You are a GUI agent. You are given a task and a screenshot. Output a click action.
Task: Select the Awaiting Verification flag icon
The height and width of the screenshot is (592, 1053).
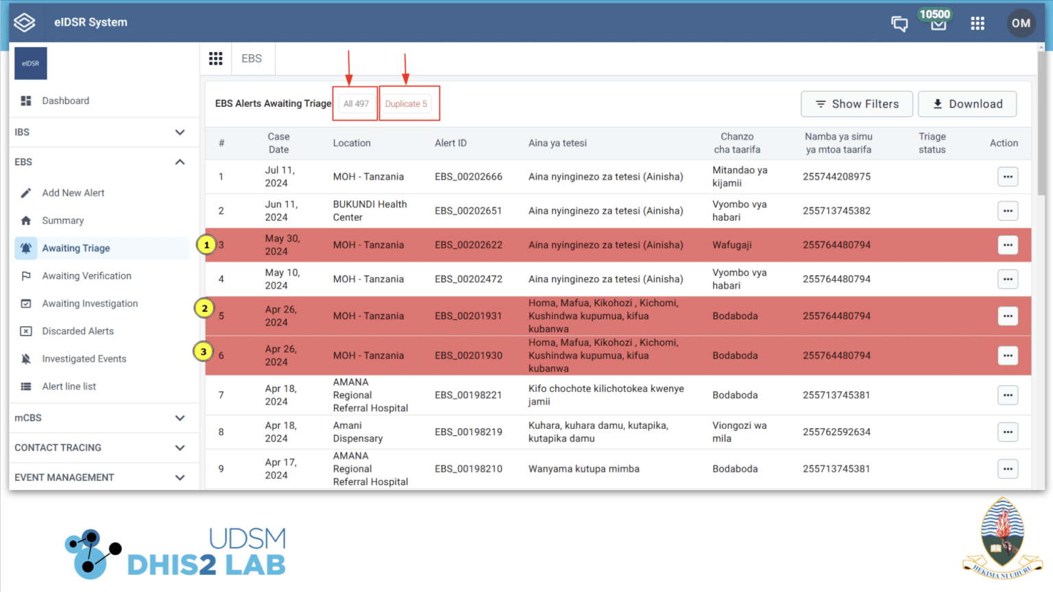[x=25, y=275]
